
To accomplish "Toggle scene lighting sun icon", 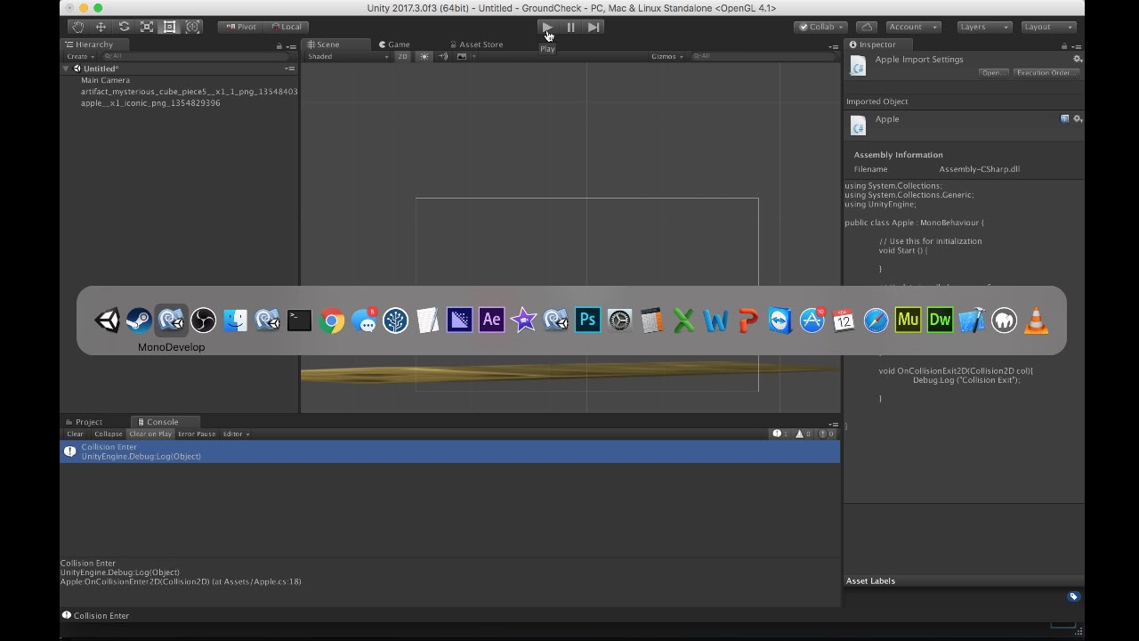I will pyautogui.click(x=424, y=56).
